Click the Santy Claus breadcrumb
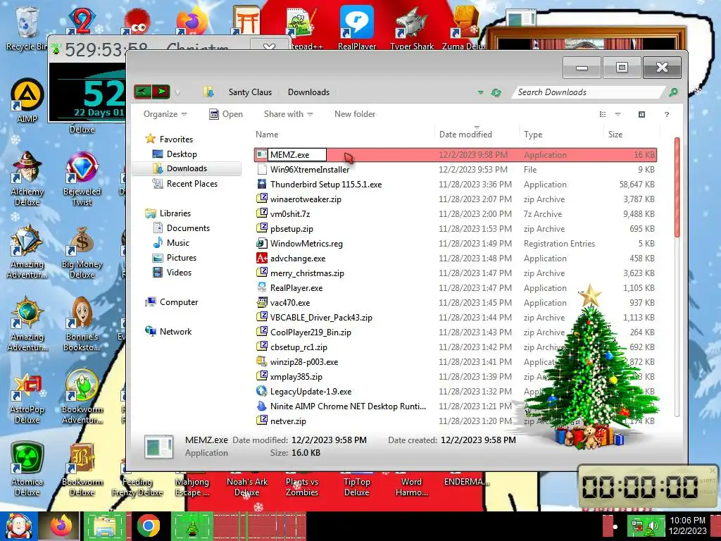 (x=250, y=92)
